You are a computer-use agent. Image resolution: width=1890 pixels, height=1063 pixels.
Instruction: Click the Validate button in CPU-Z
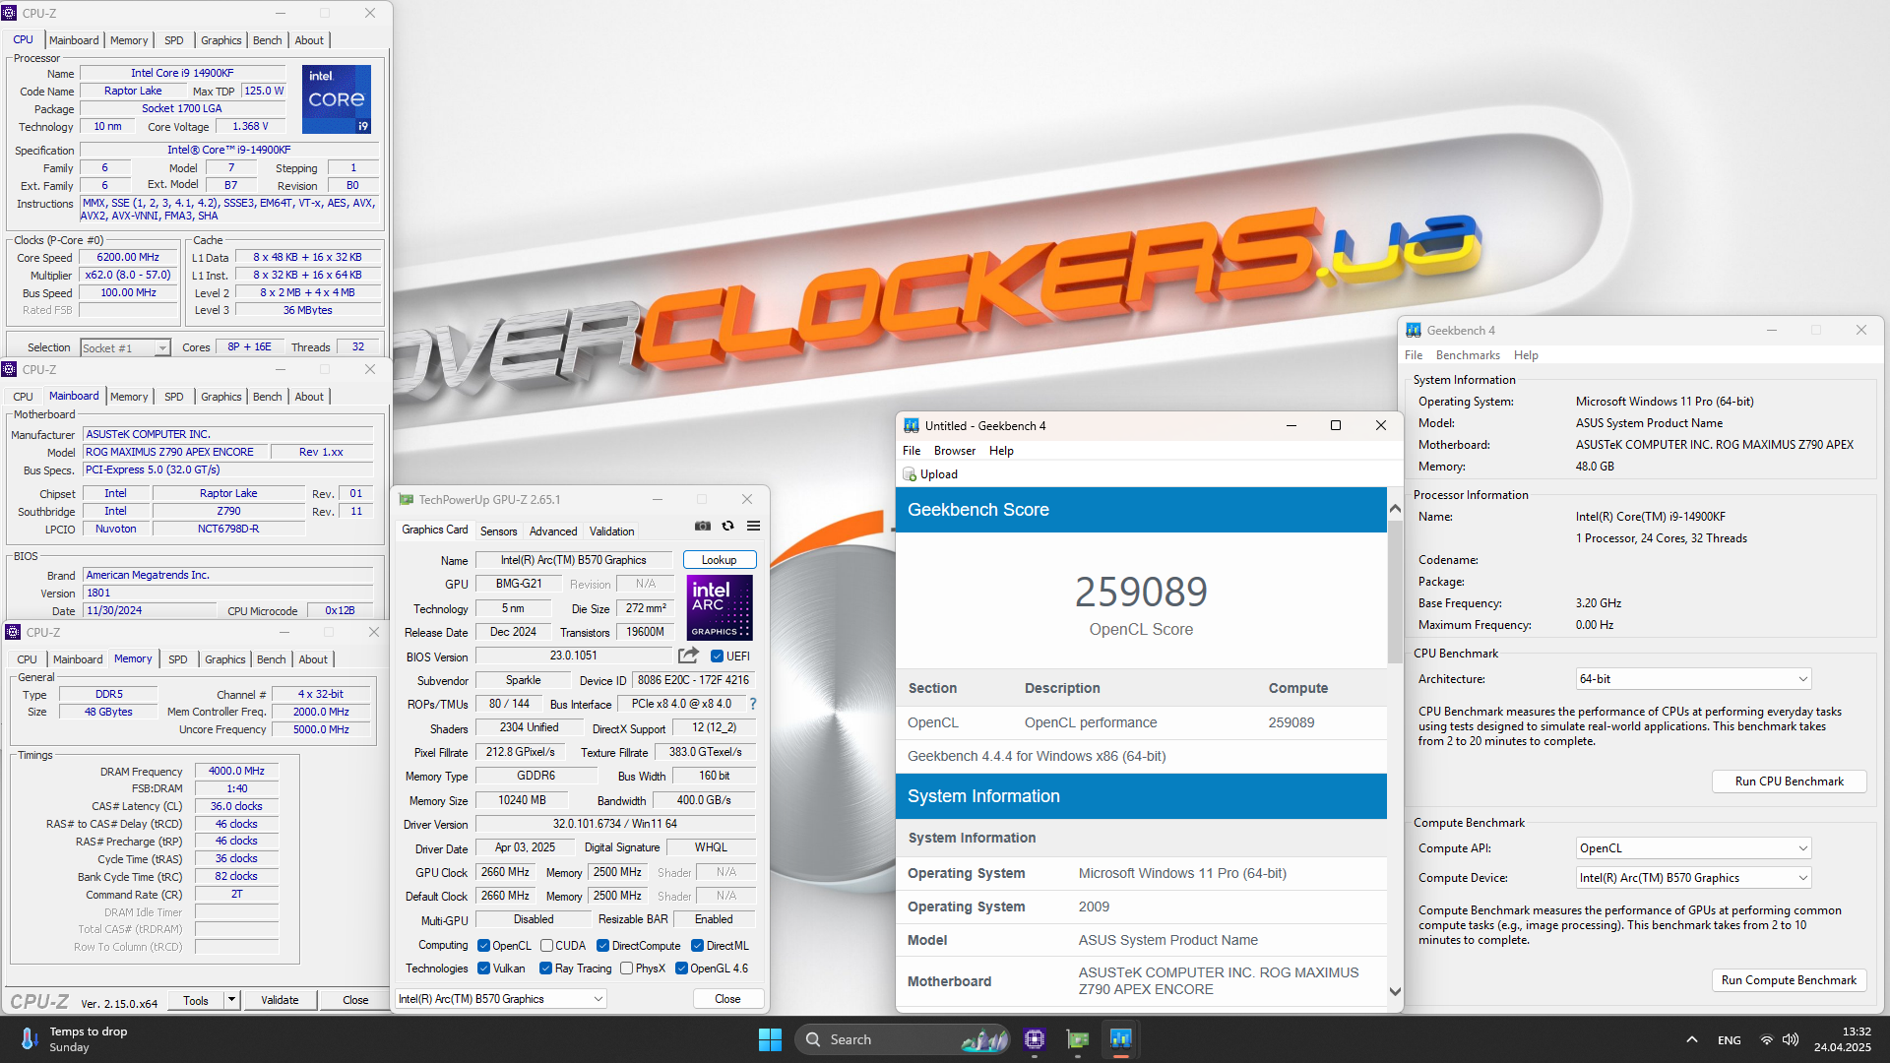[280, 1000]
